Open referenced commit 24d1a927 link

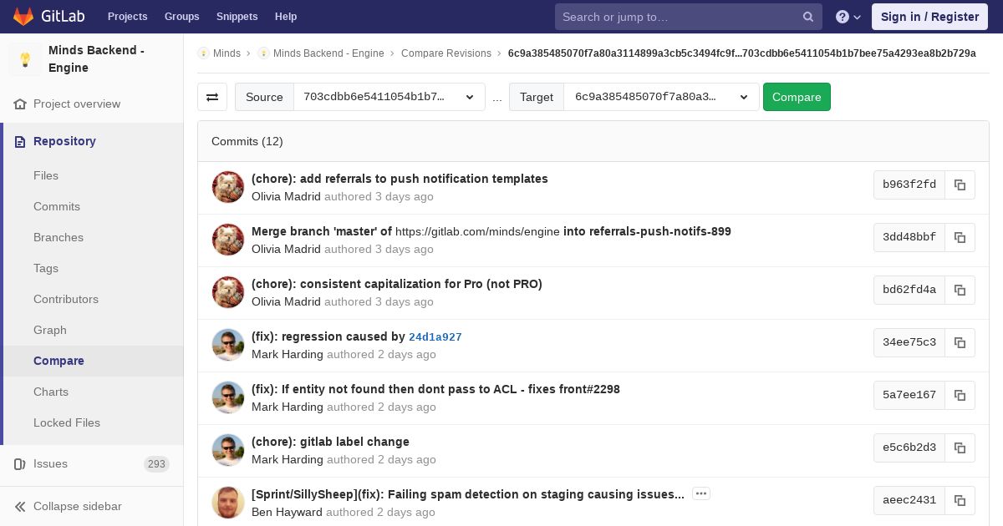click(x=435, y=337)
